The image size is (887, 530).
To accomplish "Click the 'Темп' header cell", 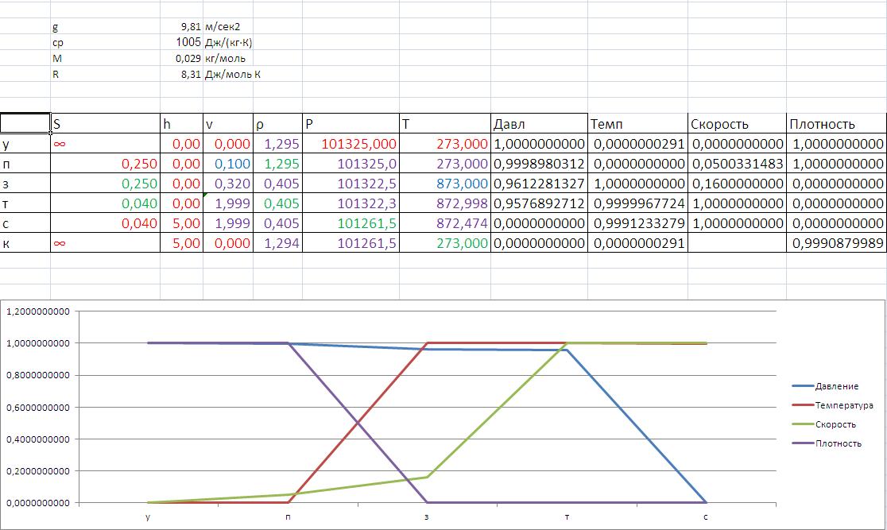I will tap(637, 123).
